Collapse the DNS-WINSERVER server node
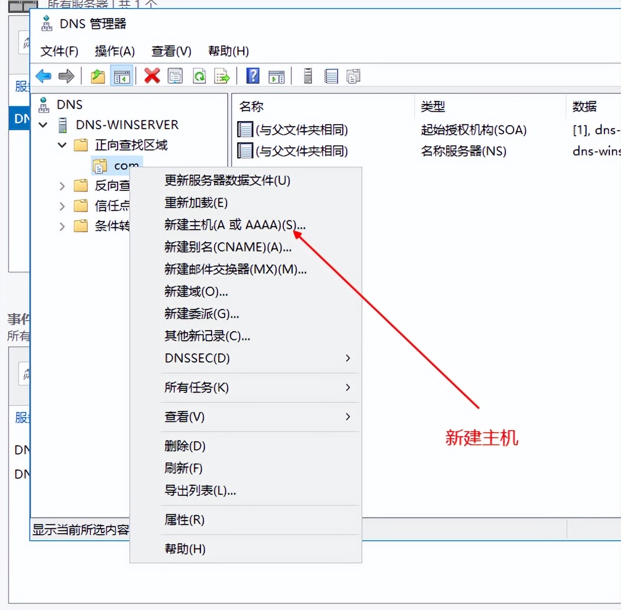 [42, 125]
